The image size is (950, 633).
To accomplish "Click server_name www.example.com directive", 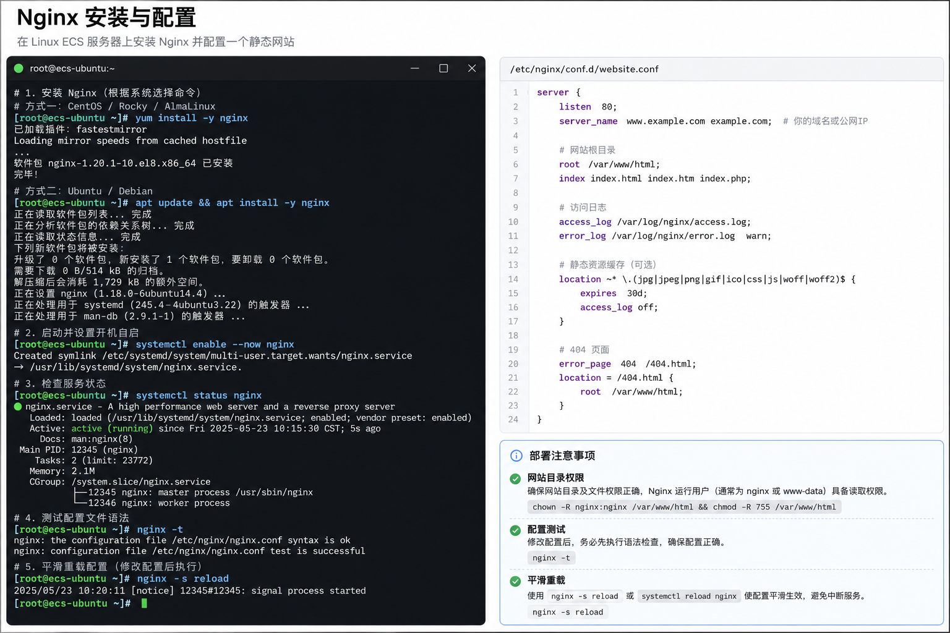I will tap(665, 121).
